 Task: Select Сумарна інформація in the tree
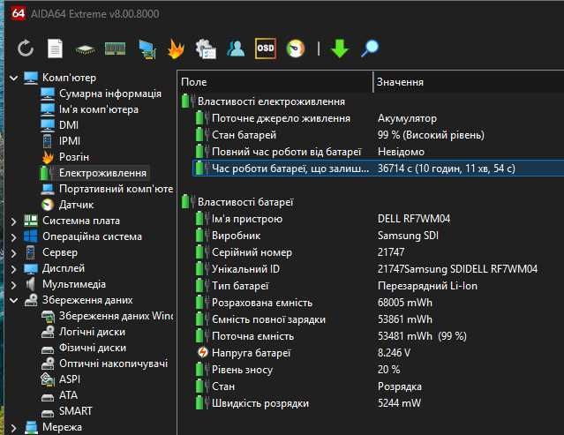(110, 94)
